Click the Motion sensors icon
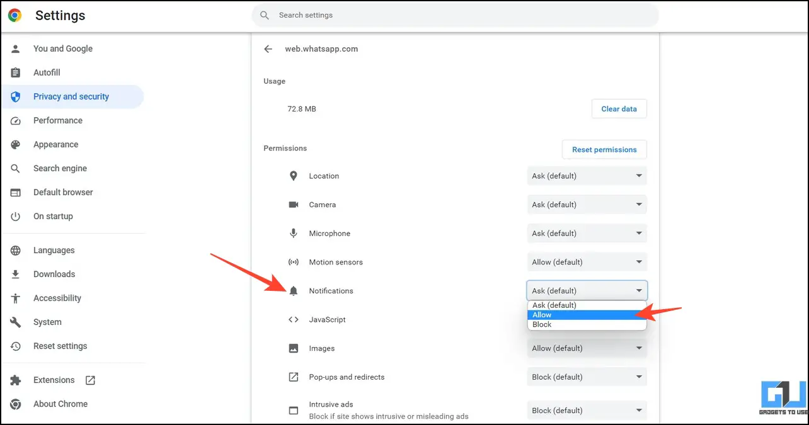Viewport: 809px width, 425px height. coord(294,262)
